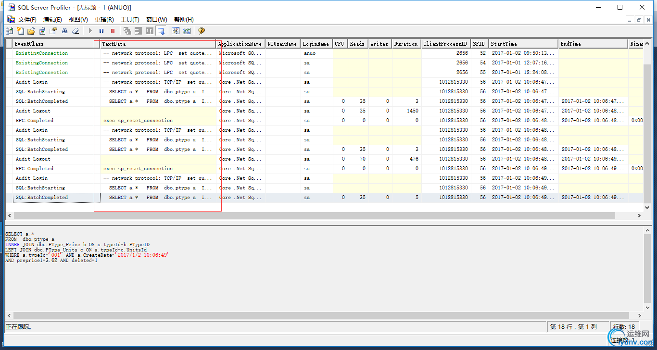The image size is (657, 350).
Task: Click the Profiler document icon beside 文件 menu
Action: pos(11,20)
